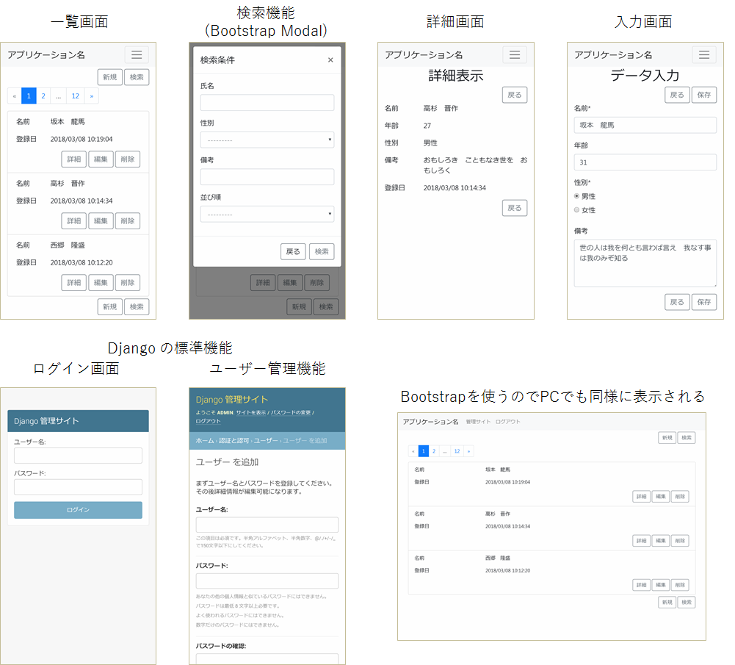
Task: Click the ユーザー名 field in user creation form
Action: pyautogui.click(x=267, y=524)
